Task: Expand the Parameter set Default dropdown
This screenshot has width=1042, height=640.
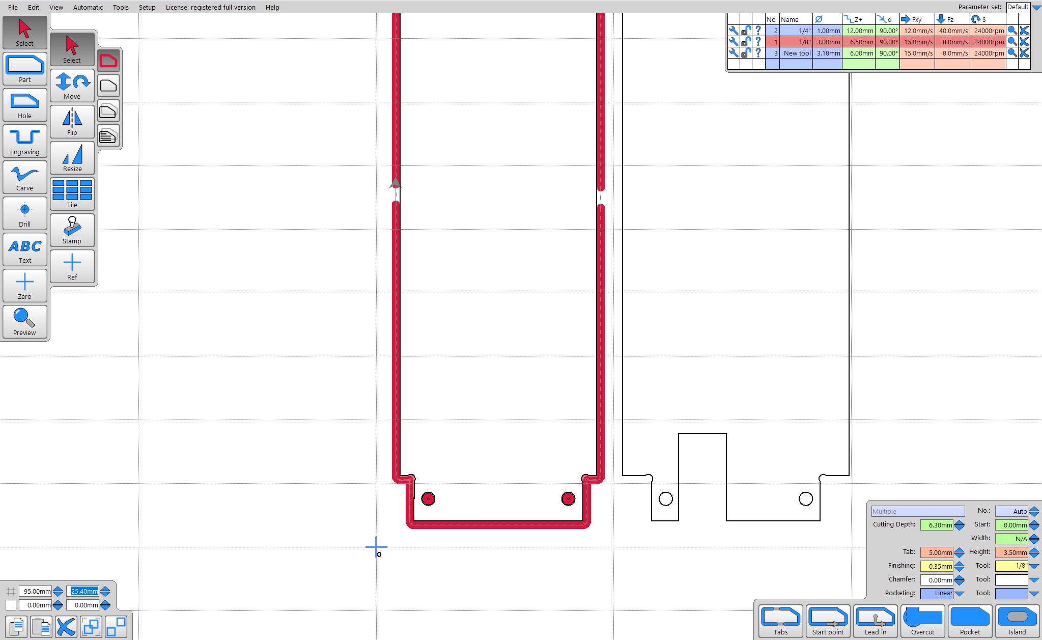Action: [1036, 7]
